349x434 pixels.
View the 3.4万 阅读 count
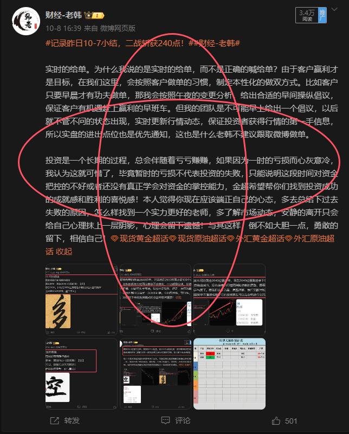point(307,15)
